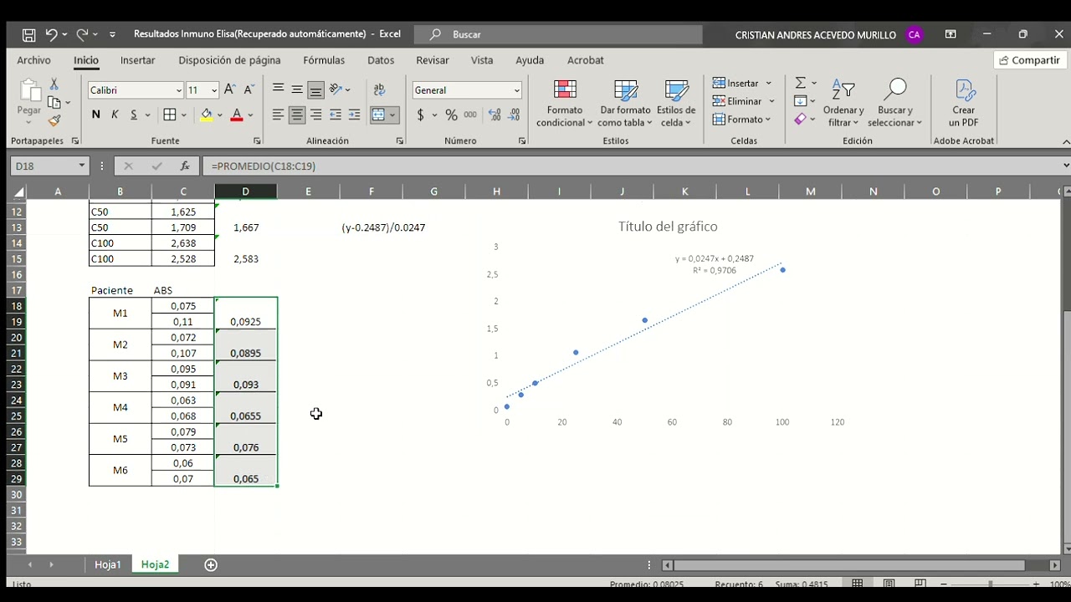The image size is (1071, 602).
Task: Select the Format Painter brush
Action: 54,120
